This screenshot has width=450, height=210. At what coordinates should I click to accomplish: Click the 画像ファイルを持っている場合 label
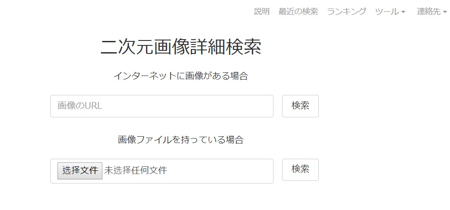pos(181,140)
